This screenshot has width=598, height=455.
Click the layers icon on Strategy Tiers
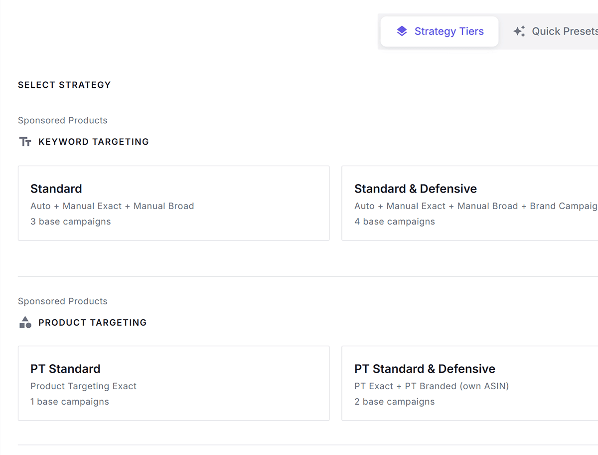402,31
